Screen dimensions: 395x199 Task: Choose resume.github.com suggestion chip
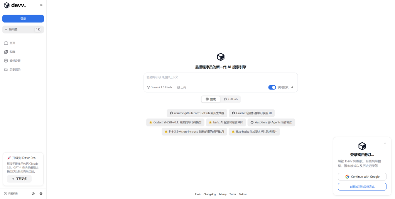pyautogui.click(x=197, y=113)
